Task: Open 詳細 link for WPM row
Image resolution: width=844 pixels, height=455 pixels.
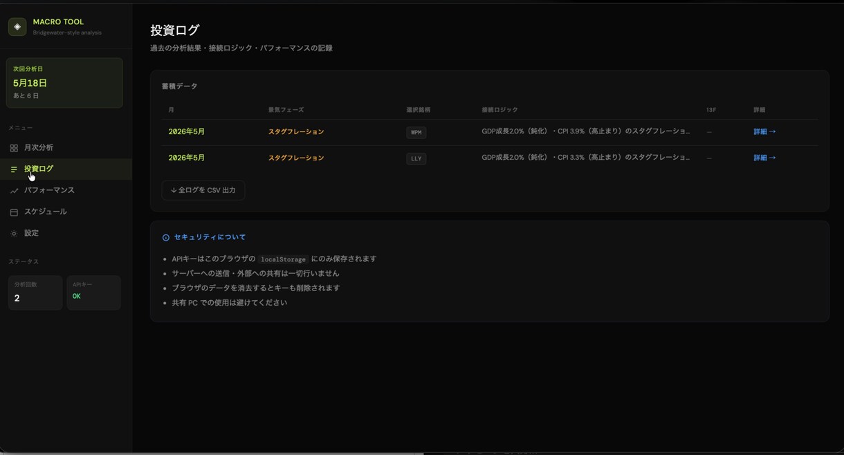Action: [764, 131]
